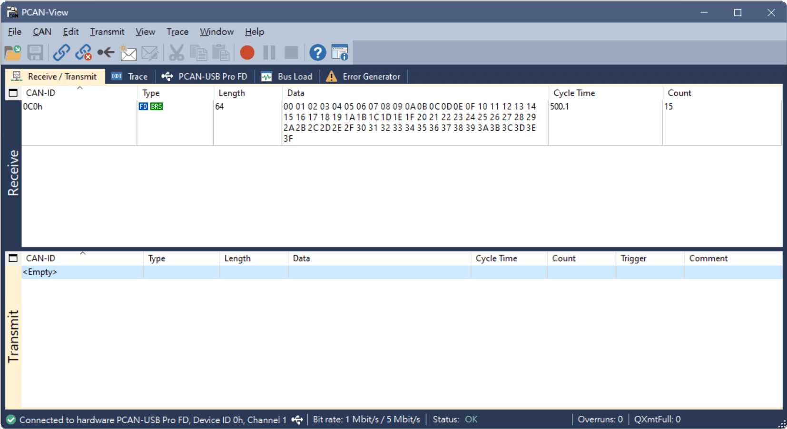Open the Trace menu

click(177, 32)
